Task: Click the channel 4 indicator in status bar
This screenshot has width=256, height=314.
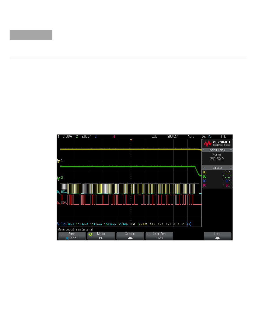Action: 114,137
